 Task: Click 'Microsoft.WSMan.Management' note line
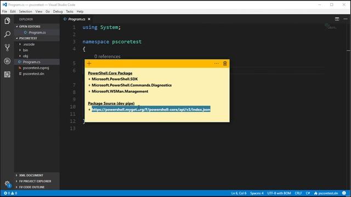tap(120, 91)
